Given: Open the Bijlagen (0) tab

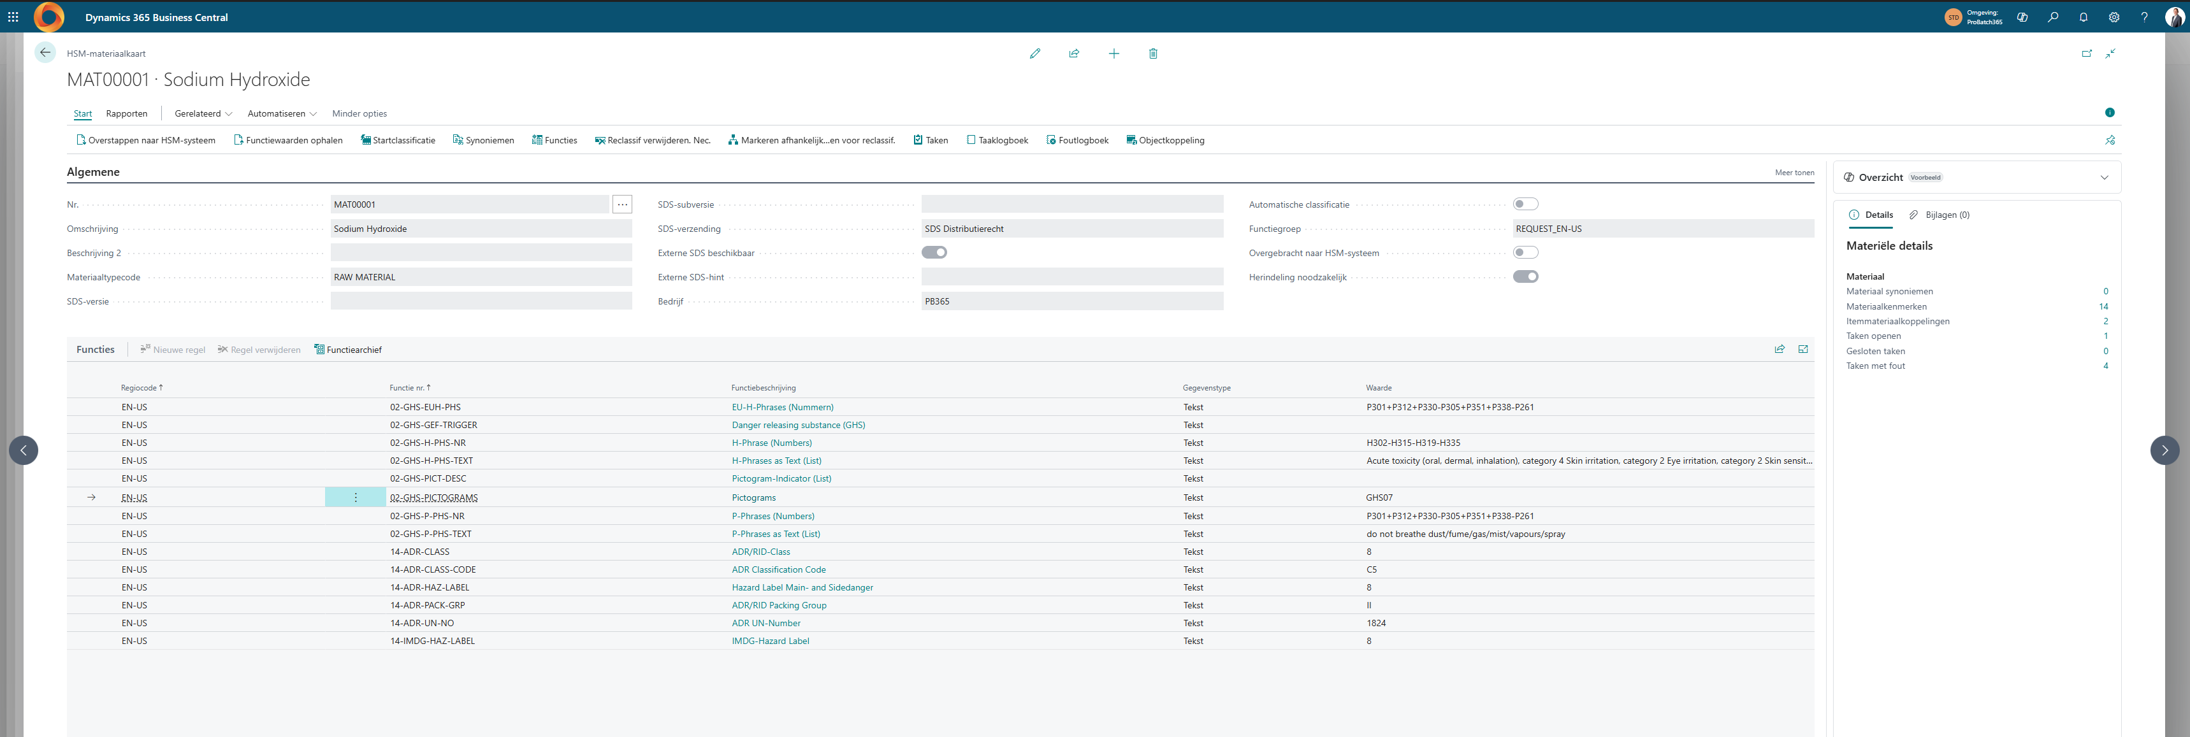Looking at the screenshot, I should 1946,215.
